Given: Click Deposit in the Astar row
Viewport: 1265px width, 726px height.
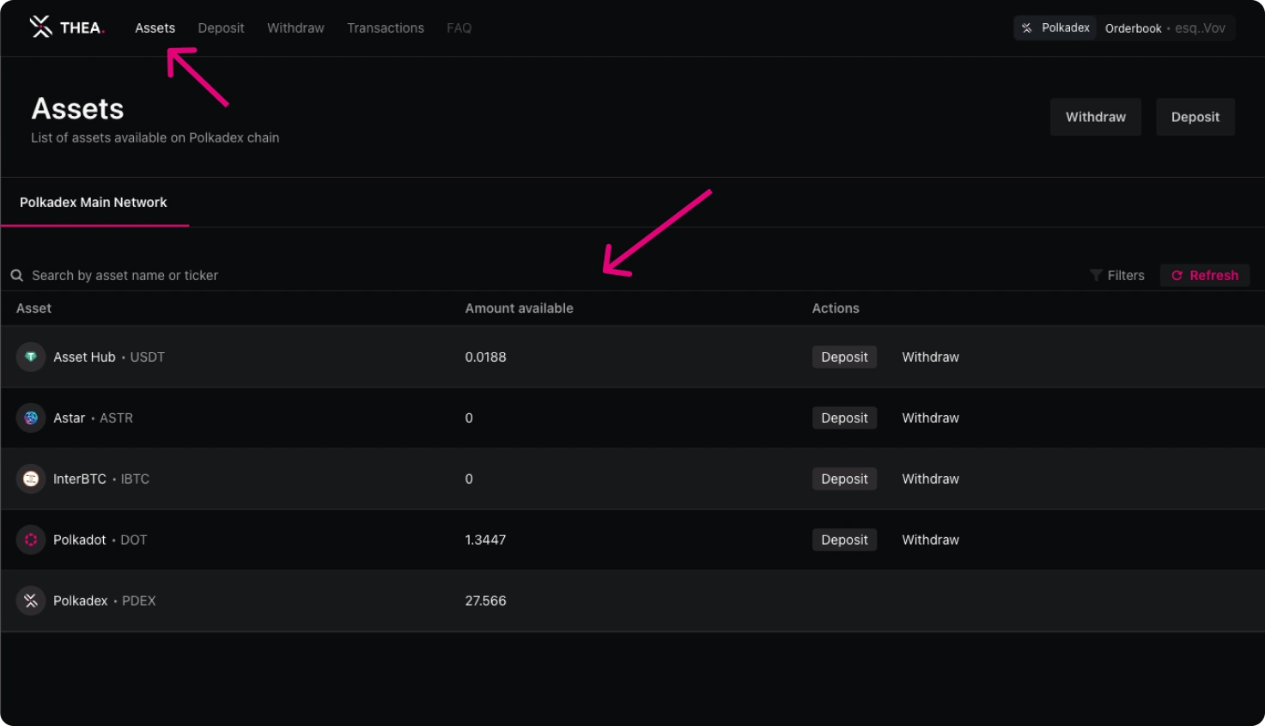Looking at the screenshot, I should tap(843, 418).
